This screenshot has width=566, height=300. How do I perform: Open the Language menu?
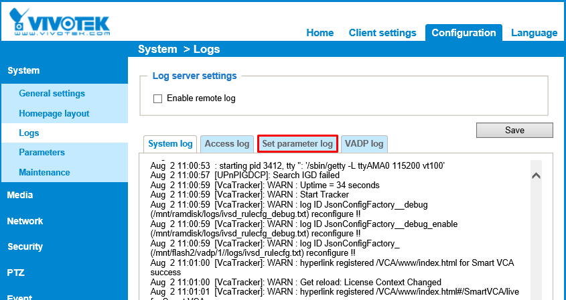pos(534,33)
